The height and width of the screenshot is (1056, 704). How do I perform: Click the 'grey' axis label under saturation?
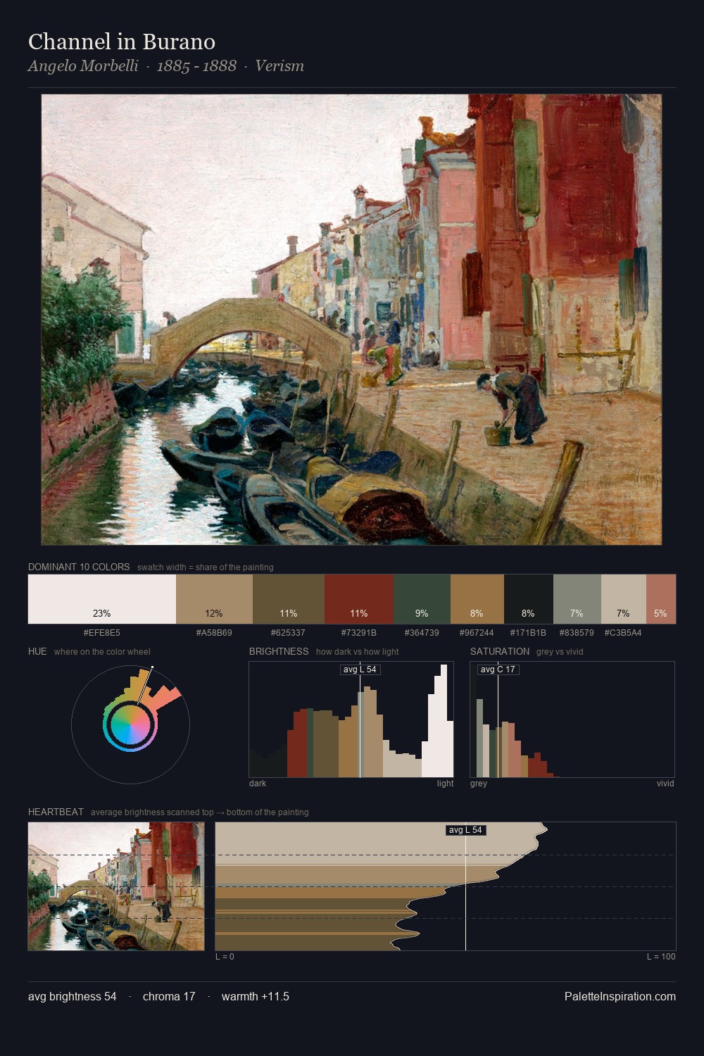(x=479, y=784)
